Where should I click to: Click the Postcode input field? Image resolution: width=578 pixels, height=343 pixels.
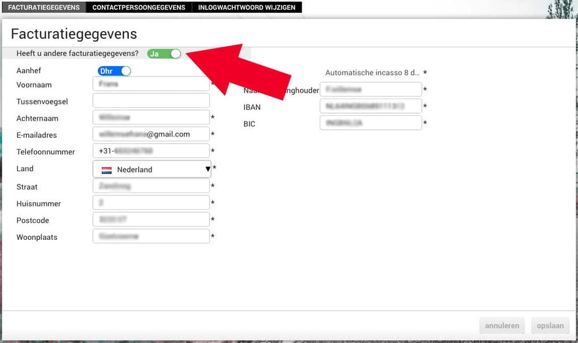(151, 220)
